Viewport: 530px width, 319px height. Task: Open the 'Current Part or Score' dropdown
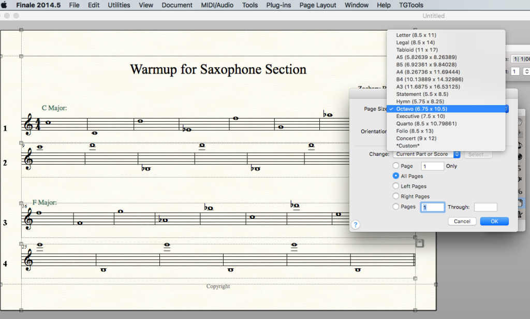point(426,154)
